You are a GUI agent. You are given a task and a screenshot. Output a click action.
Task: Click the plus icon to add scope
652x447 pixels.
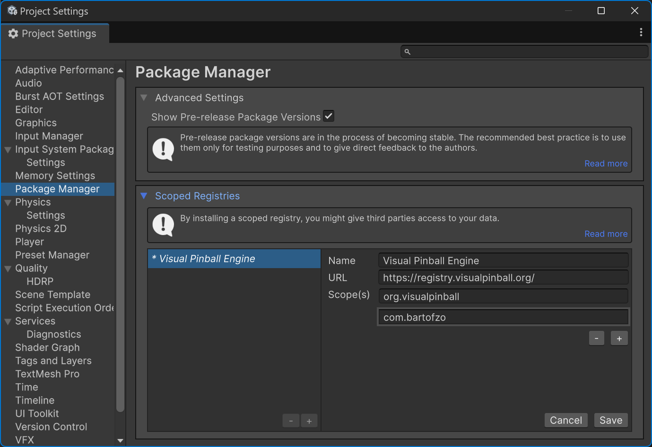tap(619, 338)
